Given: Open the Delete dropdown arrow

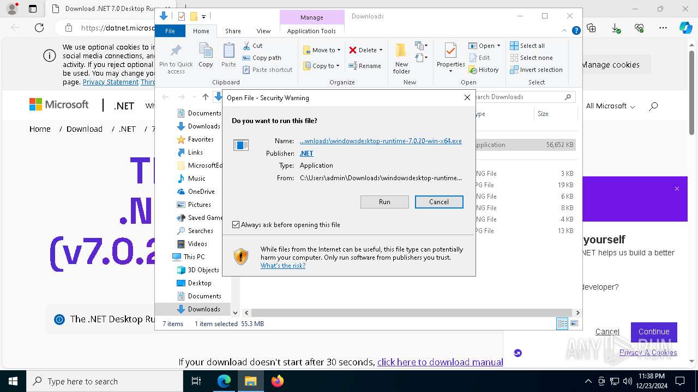Looking at the screenshot, I should pos(381,50).
